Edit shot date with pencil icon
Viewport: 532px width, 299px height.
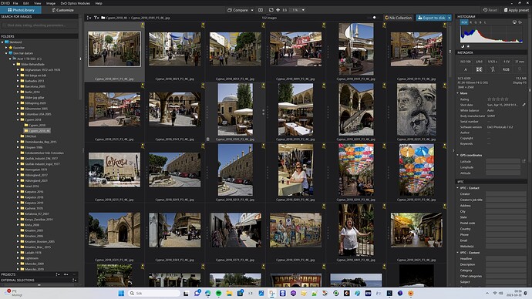(524, 105)
